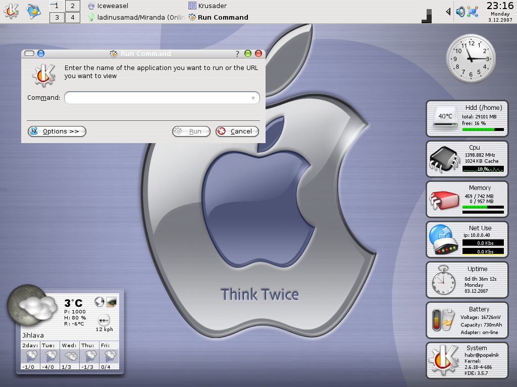Viewport: 517px width, 387px height.
Task: Click the Net Use globe modem icon
Action: pyautogui.click(x=443, y=239)
